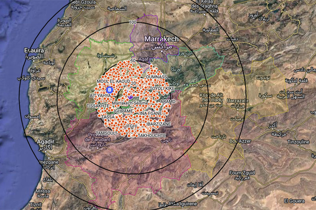The image size is (316, 210).
Task: Click the AIT YAHYA village label
Action: 100,96
